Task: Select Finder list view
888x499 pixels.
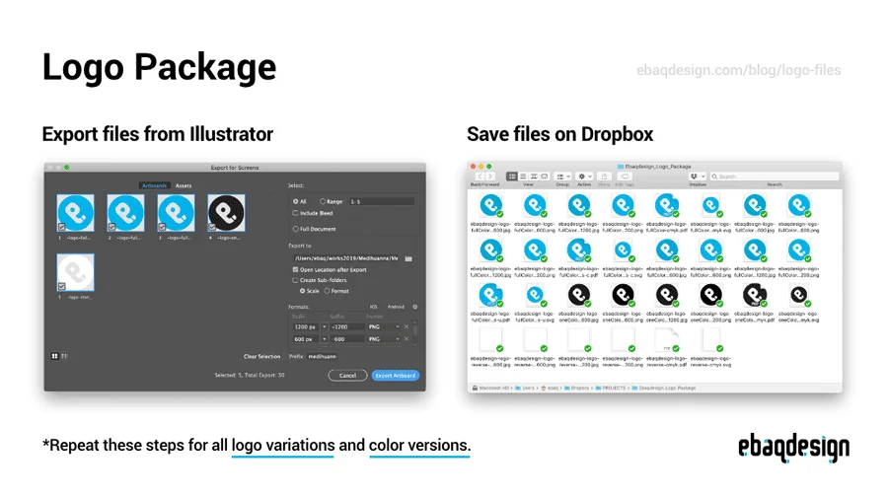Action: pyautogui.click(x=523, y=177)
